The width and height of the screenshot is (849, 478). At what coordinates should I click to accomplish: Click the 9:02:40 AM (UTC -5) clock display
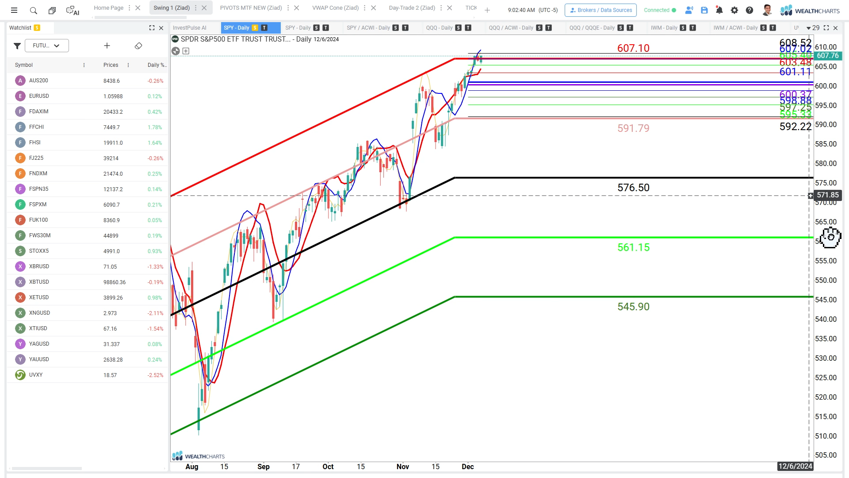[533, 10]
